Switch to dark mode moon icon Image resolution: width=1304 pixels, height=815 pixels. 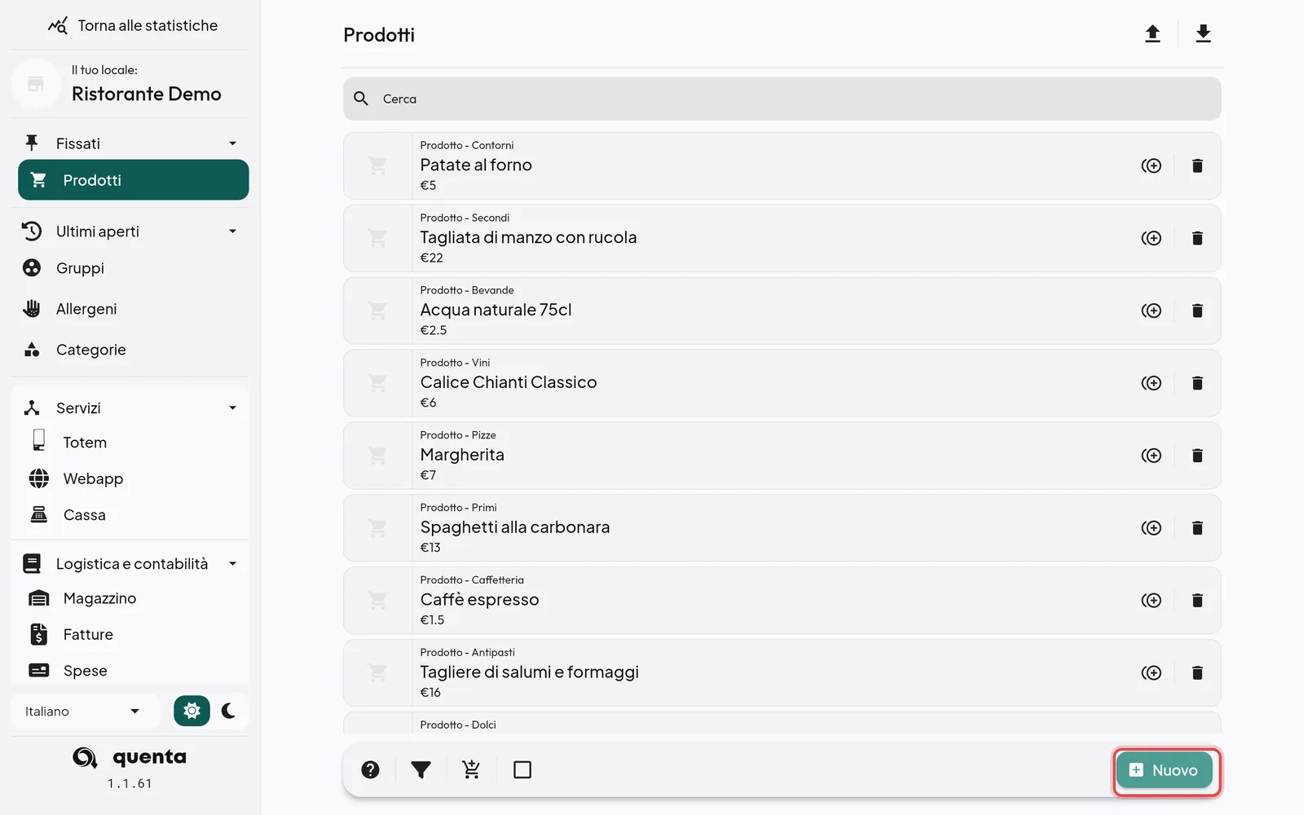click(x=229, y=711)
